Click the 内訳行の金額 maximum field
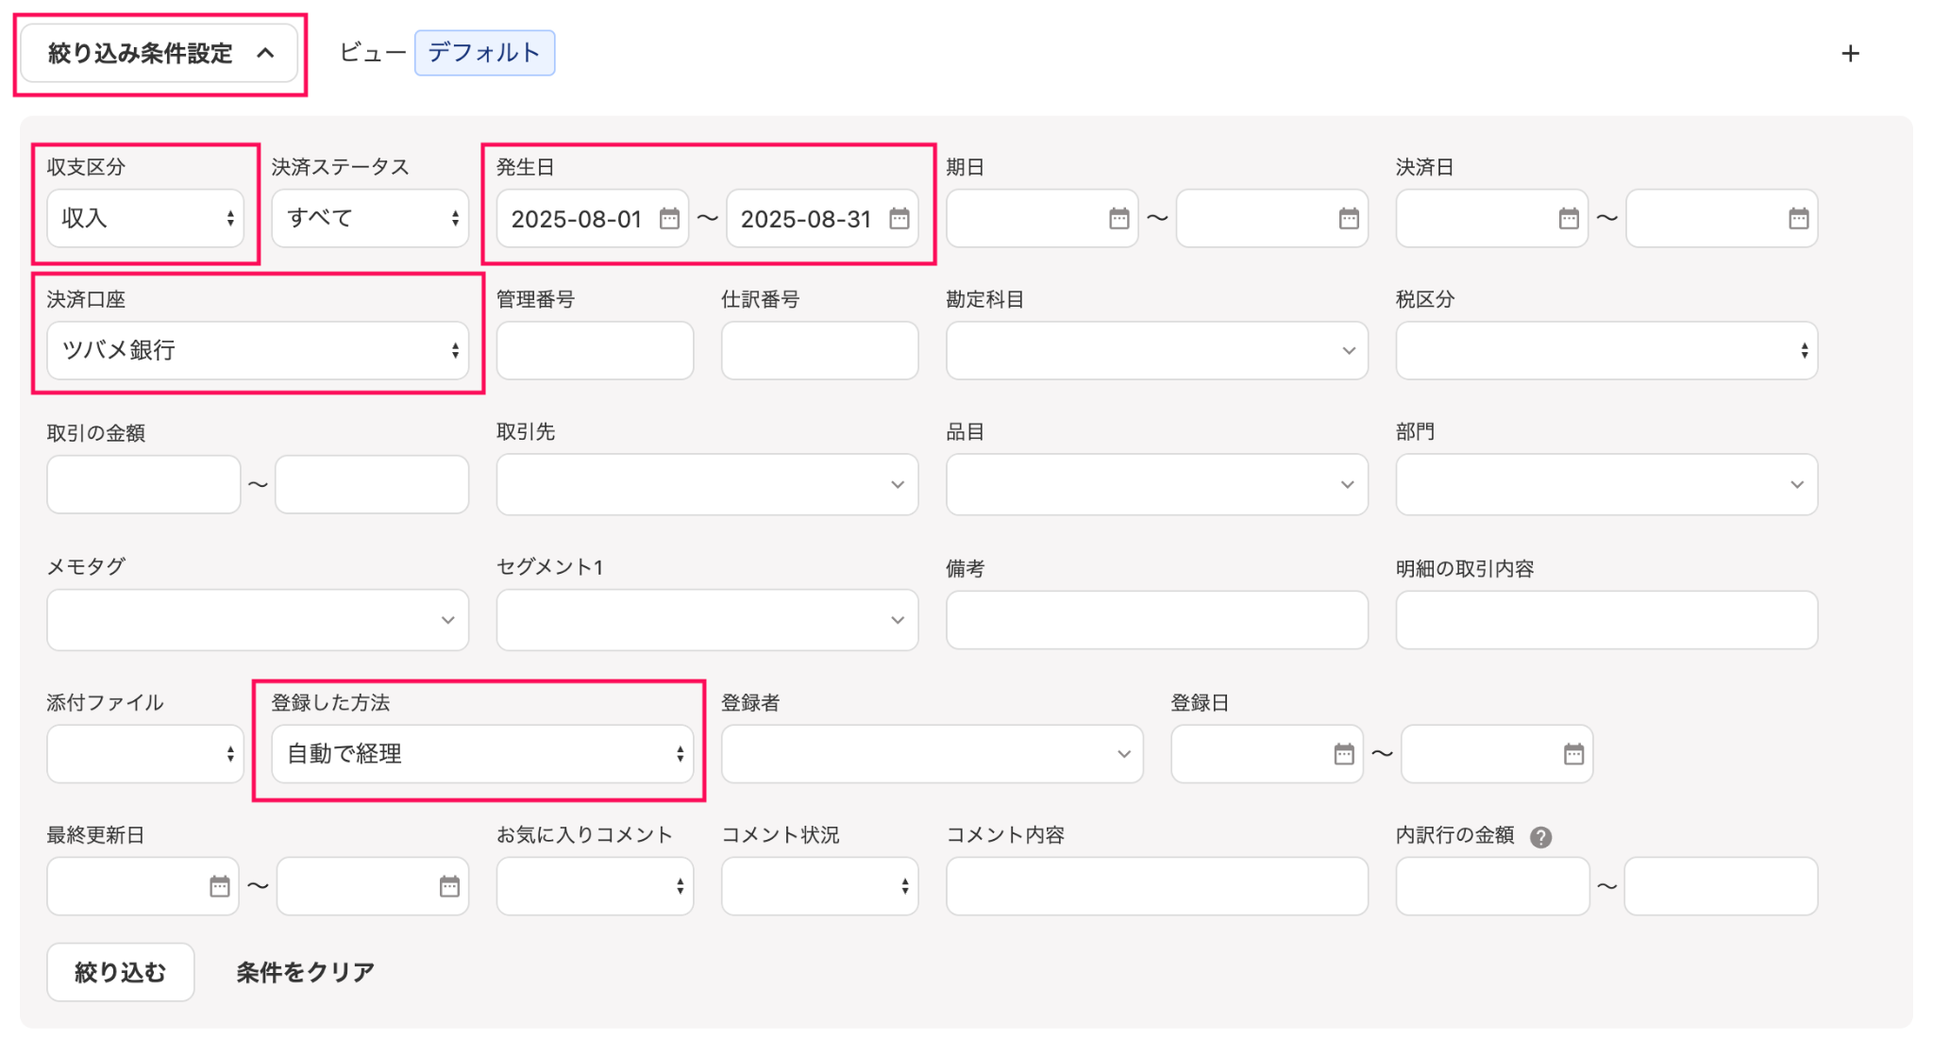The width and height of the screenshot is (1933, 1040). tap(1721, 886)
